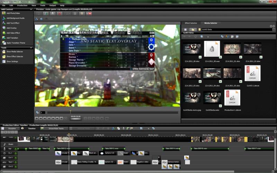Toggle the Ovl 2 track enable button
This screenshot has height=173, width=277.
pyautogui.click(x=16, y=166)
